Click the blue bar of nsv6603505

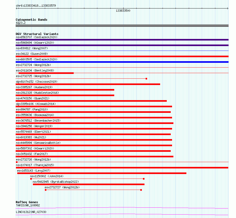click(122, 62)
